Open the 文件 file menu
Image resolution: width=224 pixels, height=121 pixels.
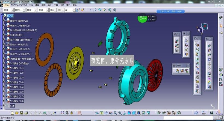(31, 5)
